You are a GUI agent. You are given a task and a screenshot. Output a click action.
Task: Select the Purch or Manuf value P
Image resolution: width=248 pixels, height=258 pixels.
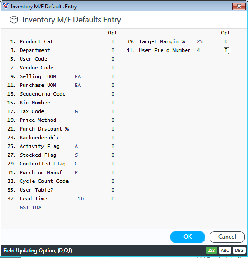tap(76, 172)
